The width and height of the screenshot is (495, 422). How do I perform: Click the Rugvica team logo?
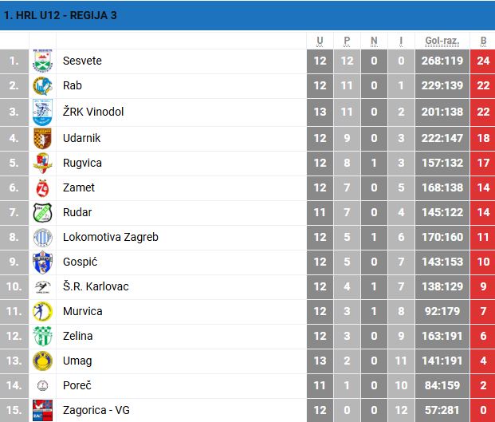coord(41,164)
